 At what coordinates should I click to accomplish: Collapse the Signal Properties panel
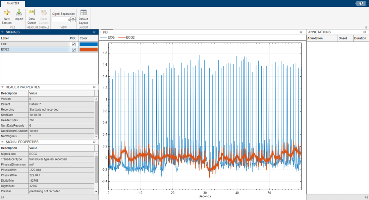coord(3,142)
